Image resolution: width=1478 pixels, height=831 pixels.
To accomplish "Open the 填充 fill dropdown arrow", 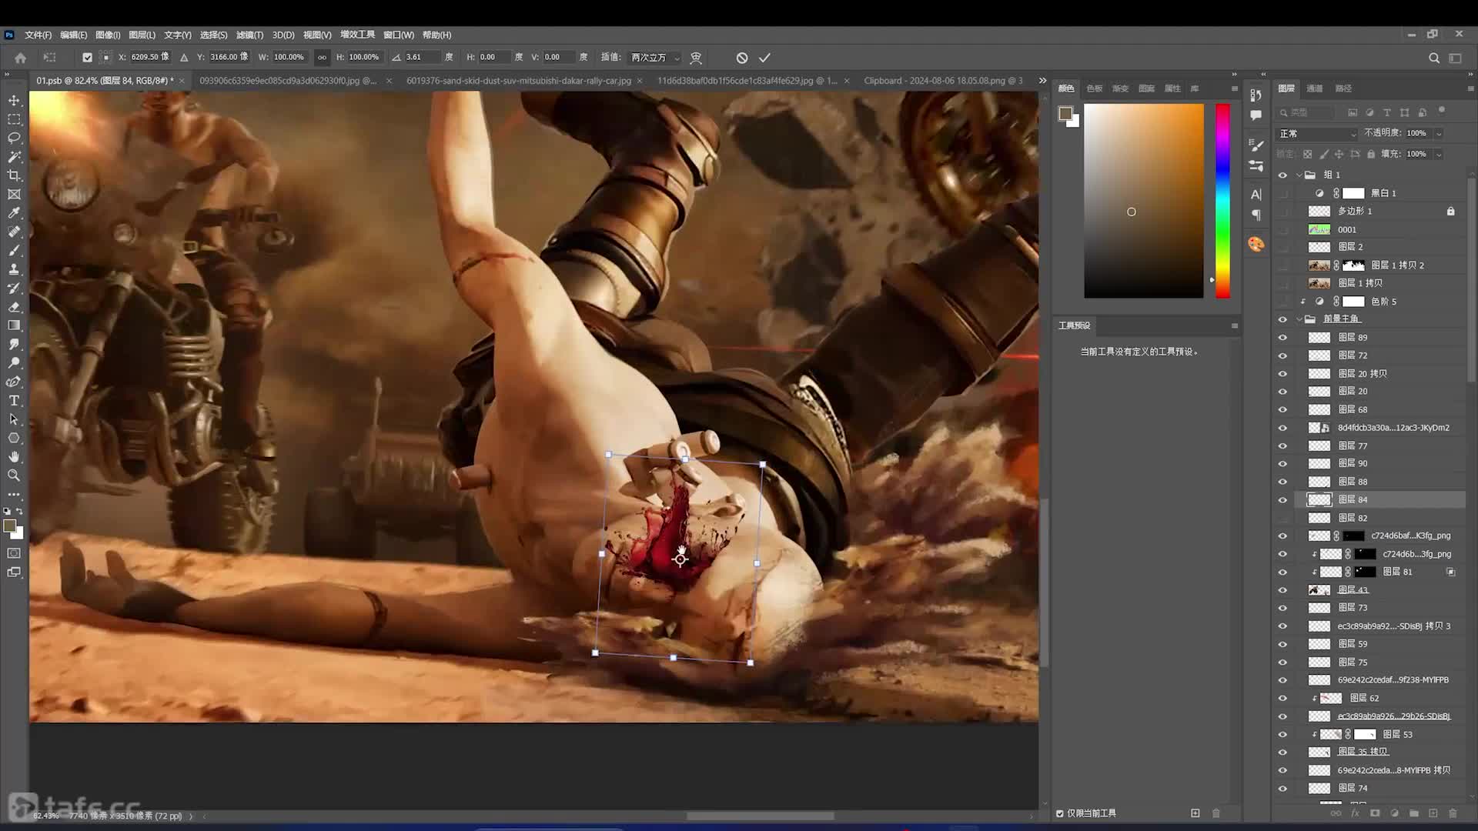I will click(x=1438, y=154).
